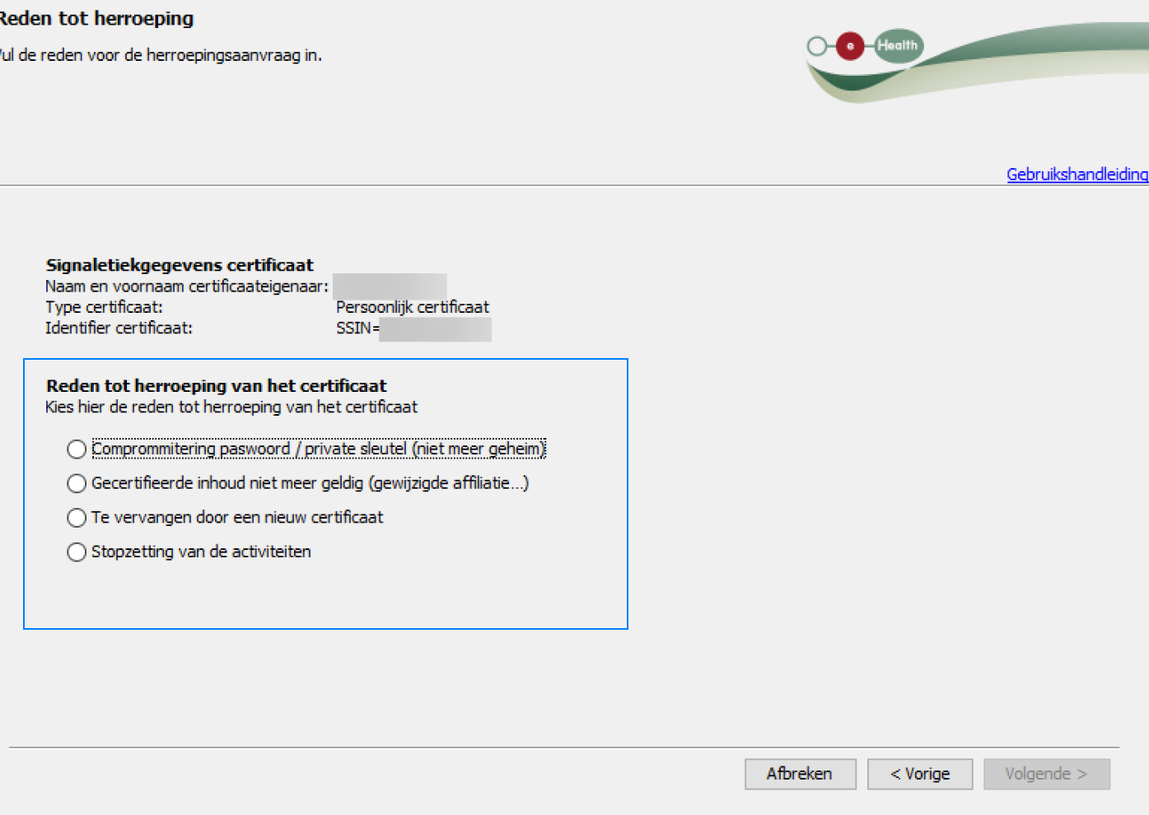This screenshot has width=1149, height=815.
Task: Click the 'Persoonlijk certificaat' type value
Action: click(x=412, y=307)
